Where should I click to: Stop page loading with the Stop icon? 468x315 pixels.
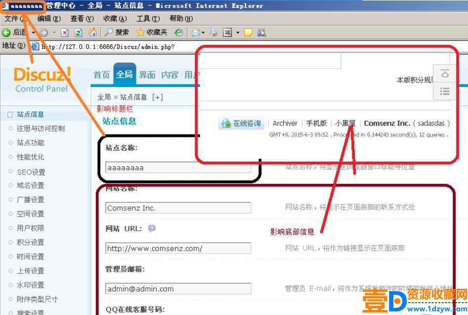coord(65,33)
